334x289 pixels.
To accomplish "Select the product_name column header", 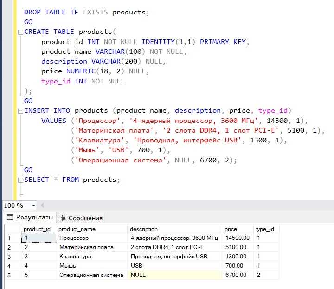I will point(92,229).
